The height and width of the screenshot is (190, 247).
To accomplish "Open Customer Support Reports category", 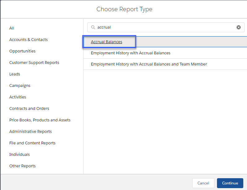I will (34, 63).
